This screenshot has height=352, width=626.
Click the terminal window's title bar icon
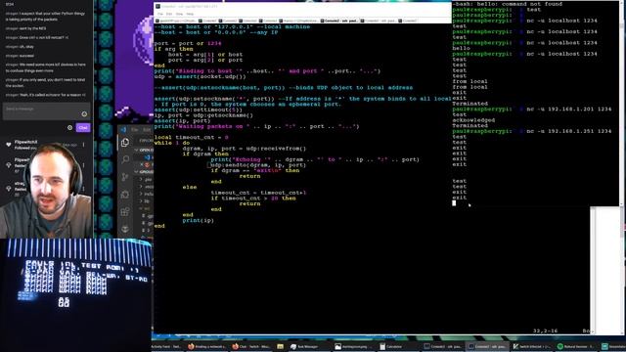(x=158, y=7)
